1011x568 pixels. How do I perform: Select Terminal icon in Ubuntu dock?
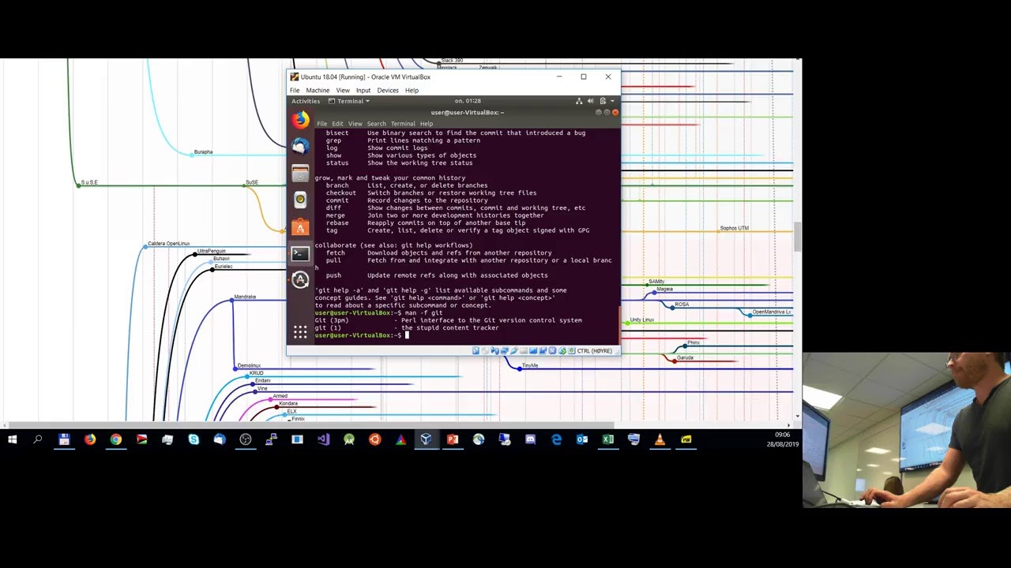300,253
